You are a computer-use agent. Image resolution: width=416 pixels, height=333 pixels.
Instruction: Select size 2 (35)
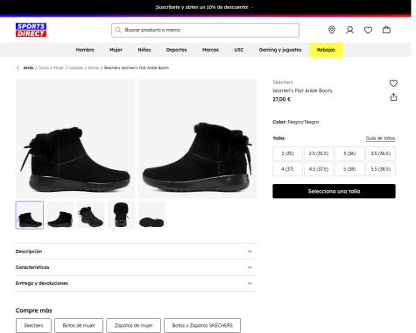tap(287, 153)
